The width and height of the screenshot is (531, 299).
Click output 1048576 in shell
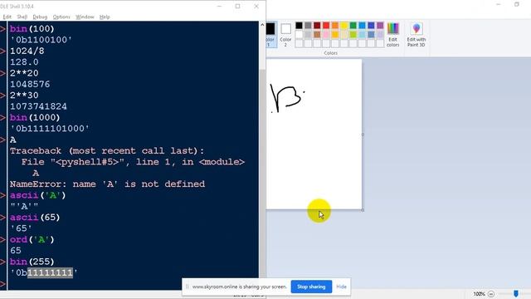pyautogui.click(x=30, y=85)
